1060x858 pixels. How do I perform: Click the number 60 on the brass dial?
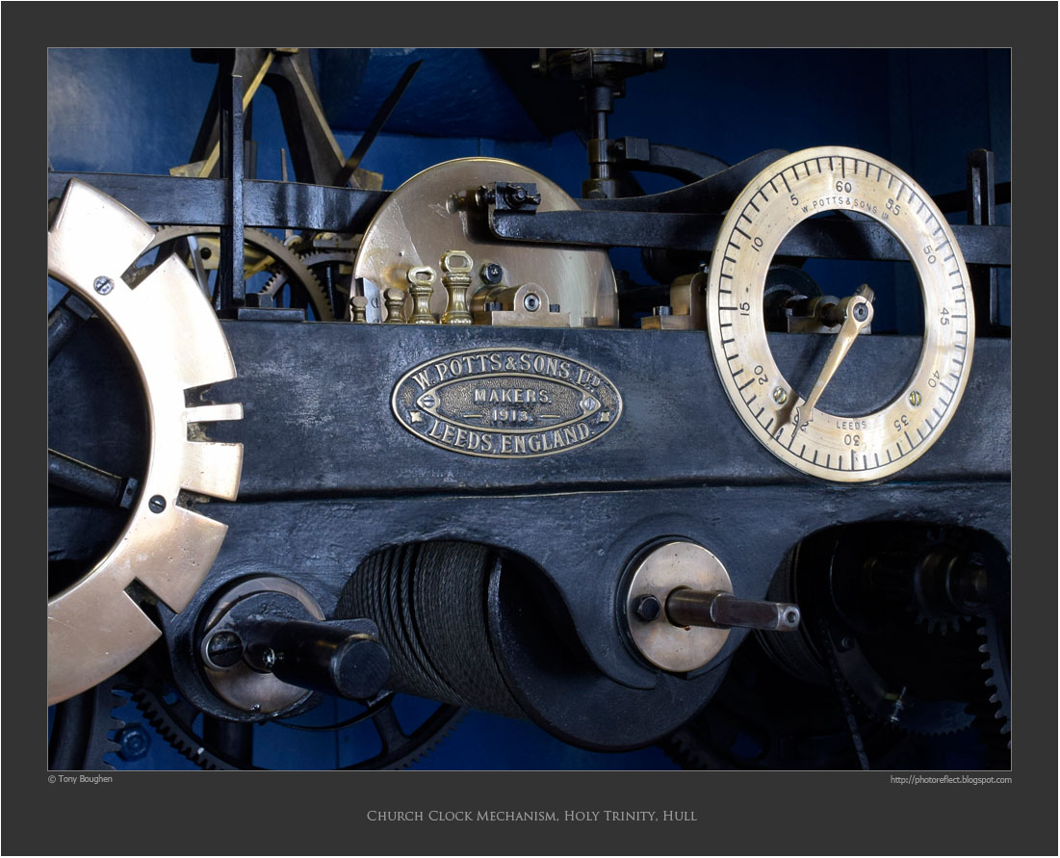(x=842, y=188)
